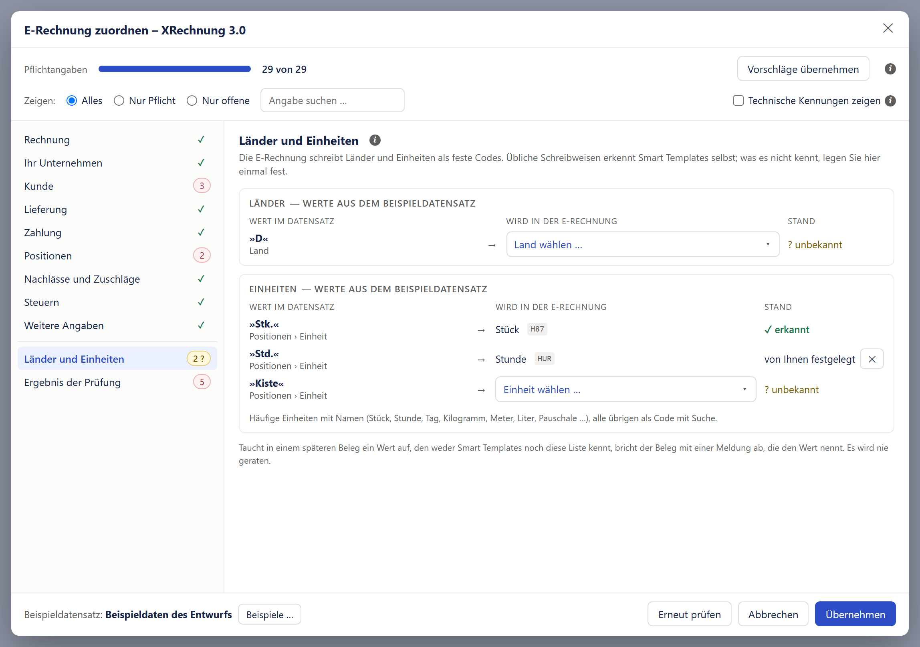This screenshot has width=920, height=647.
Task: Click the Abbrechen button
Action: point(773,614)
